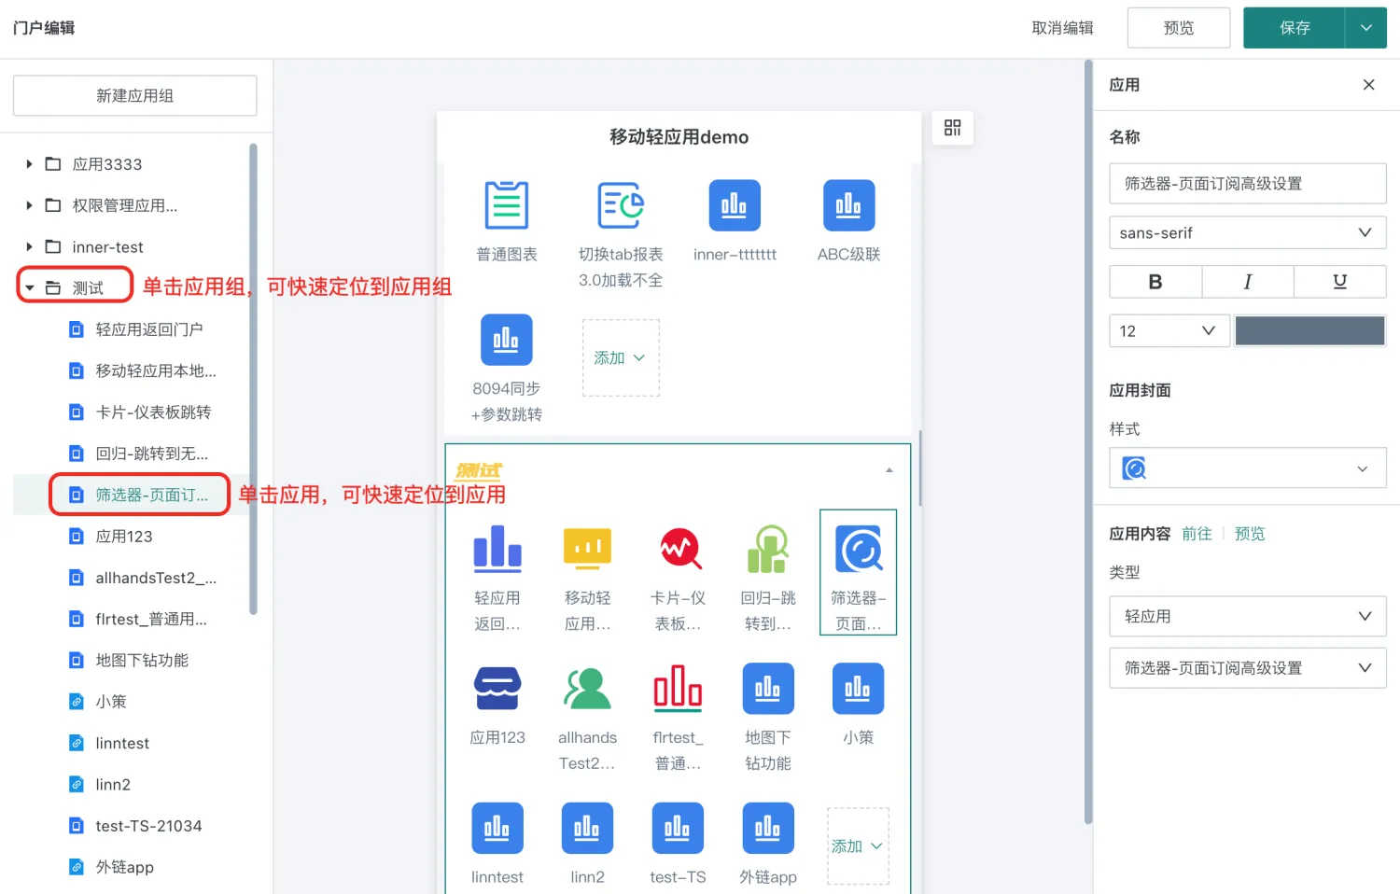Click the 前往 link next to 应用内容

click(1196, 534)
